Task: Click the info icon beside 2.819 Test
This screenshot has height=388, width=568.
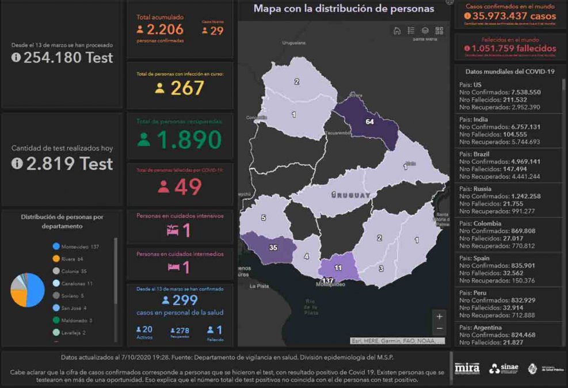Action: [17, 163]
